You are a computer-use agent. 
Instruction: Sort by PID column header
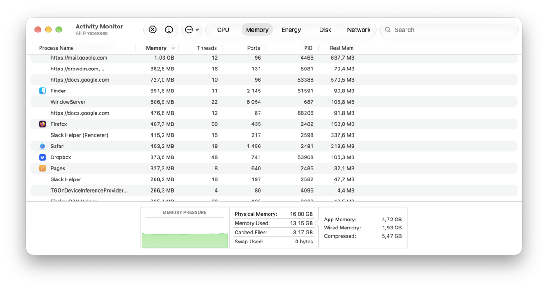(308, 48)
